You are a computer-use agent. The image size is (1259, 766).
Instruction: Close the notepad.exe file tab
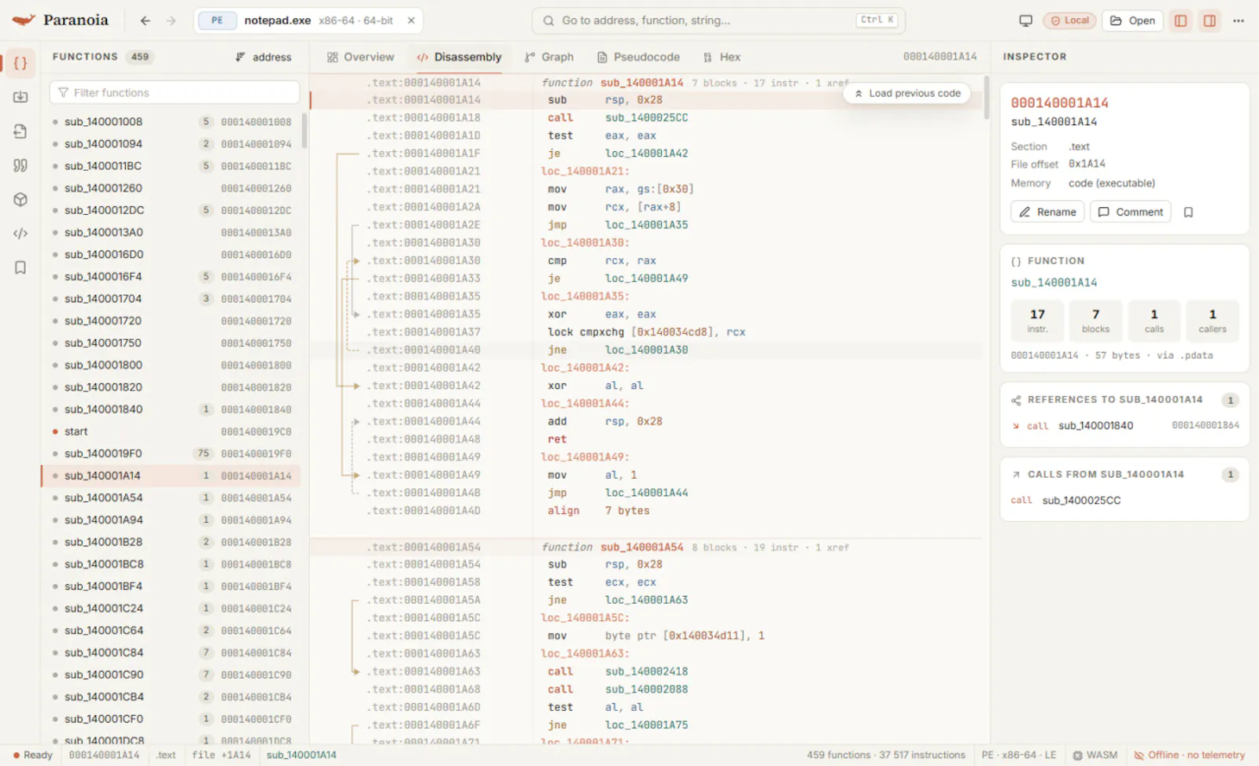click(x=411, y=20)
